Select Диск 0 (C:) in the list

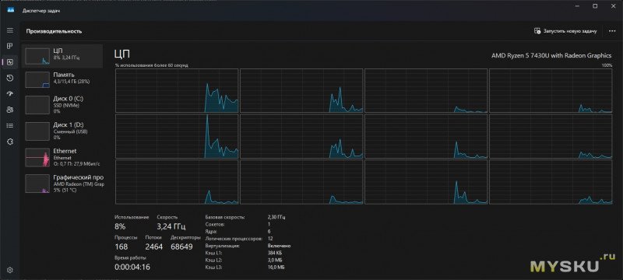click(x=63, y=104)
